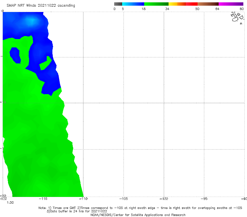Click the small green patch inside the blue region
247x217 pixels.
click(x=45, y=63)
